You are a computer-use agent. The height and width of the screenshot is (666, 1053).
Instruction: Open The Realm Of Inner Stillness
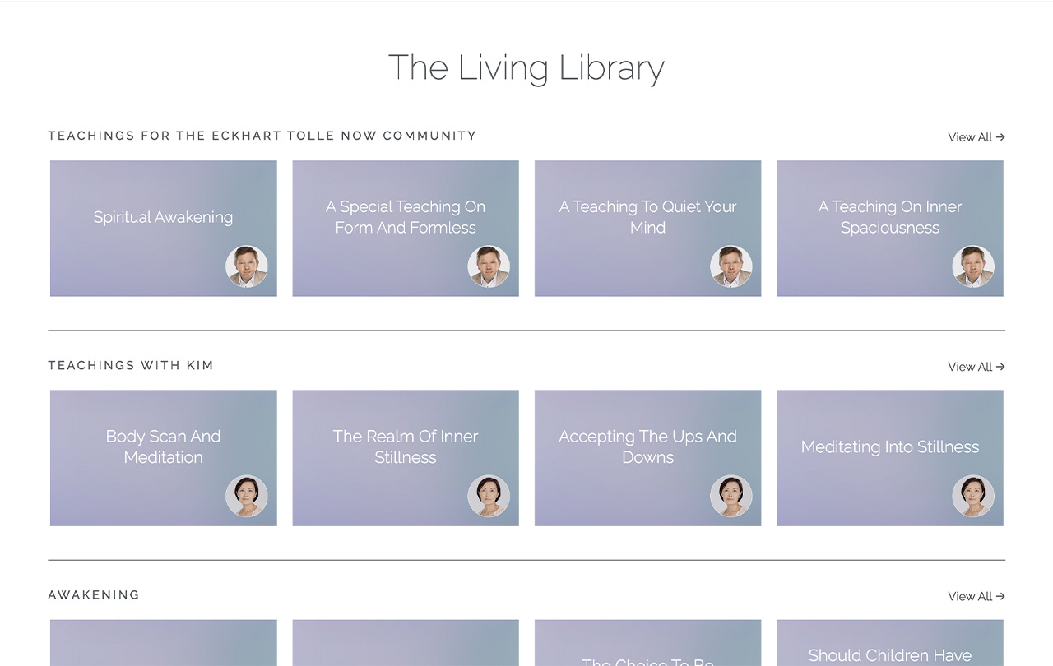[406, 458]
